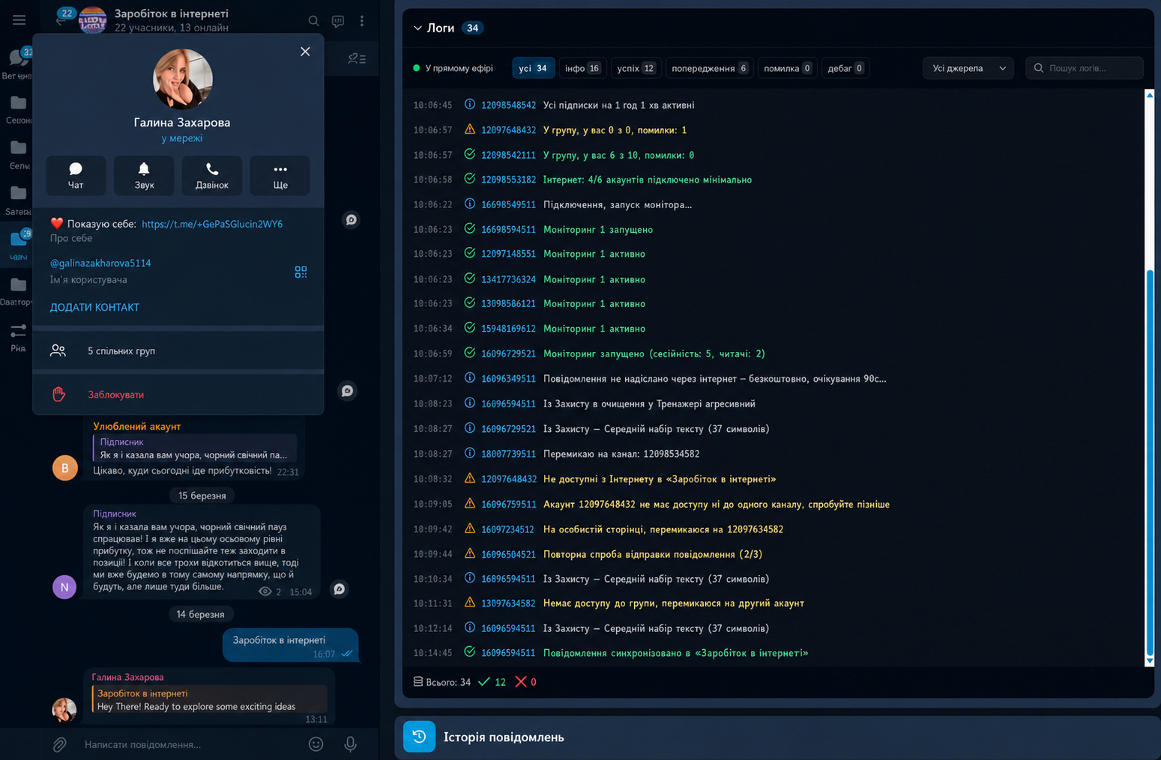Focus the Пошук логів search field

coord(1085,68)
